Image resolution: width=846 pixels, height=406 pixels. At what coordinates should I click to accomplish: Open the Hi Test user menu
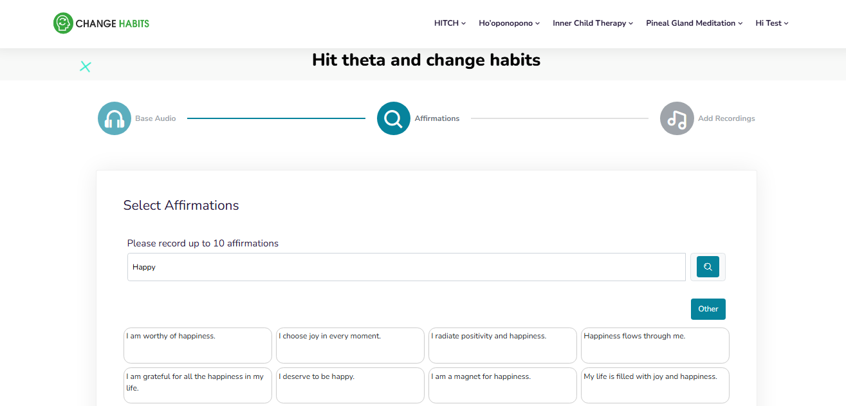[771, 23]
